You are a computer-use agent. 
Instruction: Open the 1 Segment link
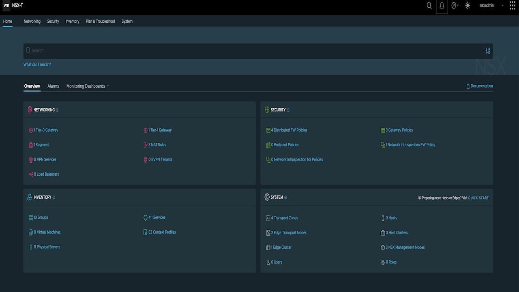point(41,145)
